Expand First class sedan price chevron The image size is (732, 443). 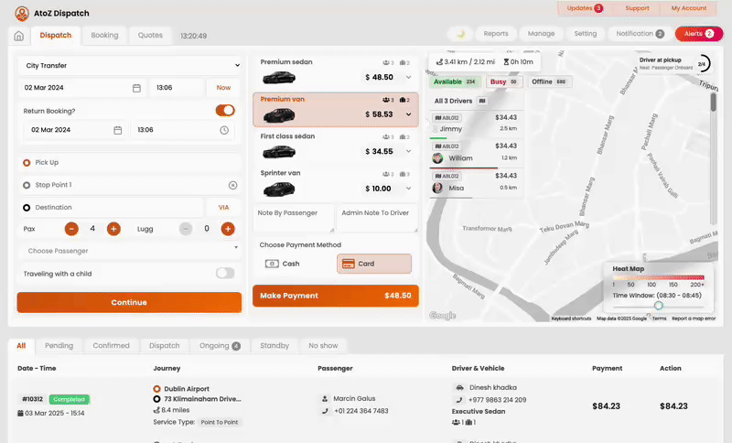click(x=408, y=151)
